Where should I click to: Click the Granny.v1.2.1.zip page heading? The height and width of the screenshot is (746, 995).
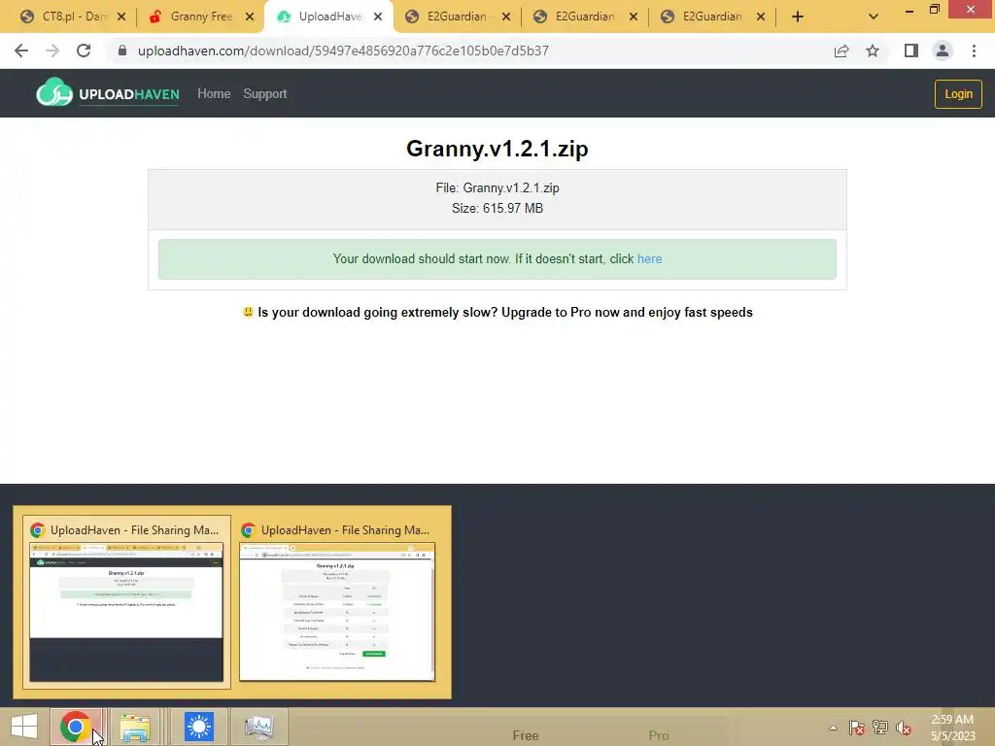point(497,149)
